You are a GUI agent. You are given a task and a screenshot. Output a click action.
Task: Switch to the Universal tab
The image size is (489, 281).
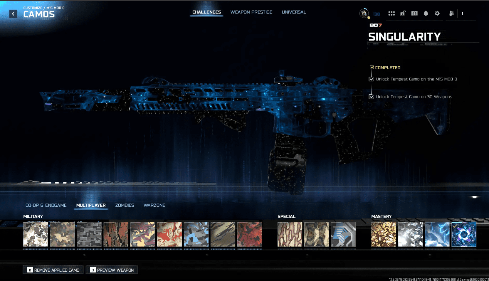(x=294, y=12)
